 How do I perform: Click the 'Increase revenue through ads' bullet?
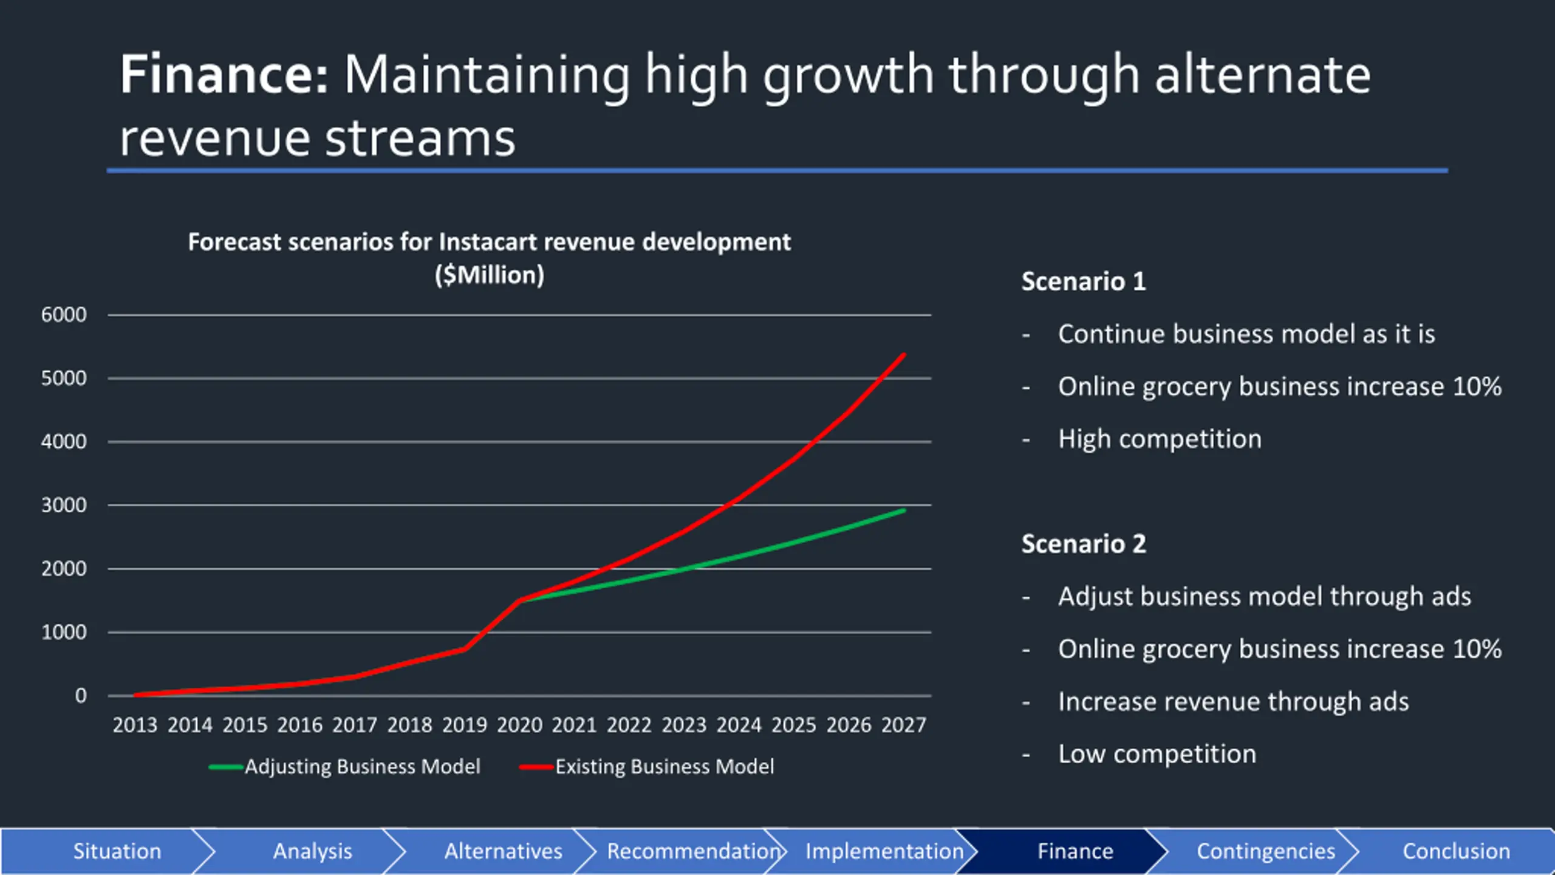tap(1233, 702)
